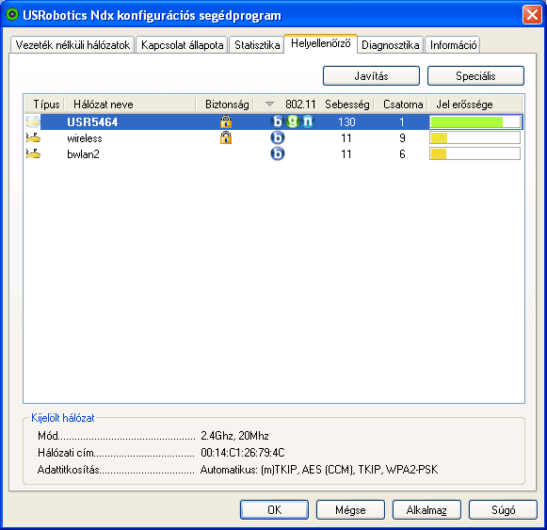Click the Javítás button
This screenshot has height=530, width=547.
coord(371,75)
